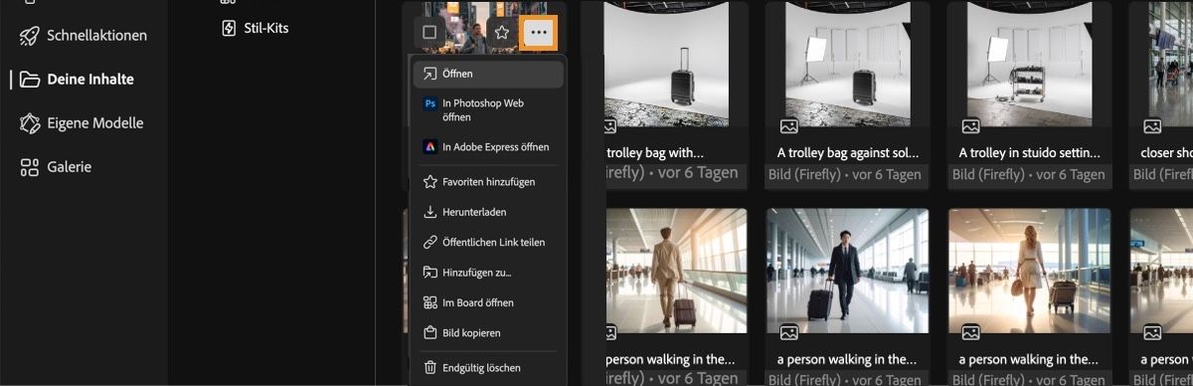1193x386 pixels.
Task: Click the trash icon in menu
Action: (429, 368)
